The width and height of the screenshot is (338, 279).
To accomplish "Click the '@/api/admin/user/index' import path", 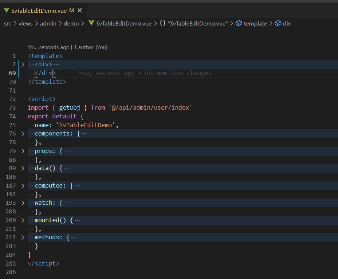I will click(150, 107).
